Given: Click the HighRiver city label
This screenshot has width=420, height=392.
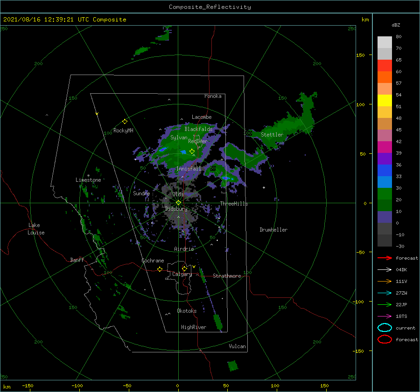Looking at the screenshot, I should click(x=194, y=327).
